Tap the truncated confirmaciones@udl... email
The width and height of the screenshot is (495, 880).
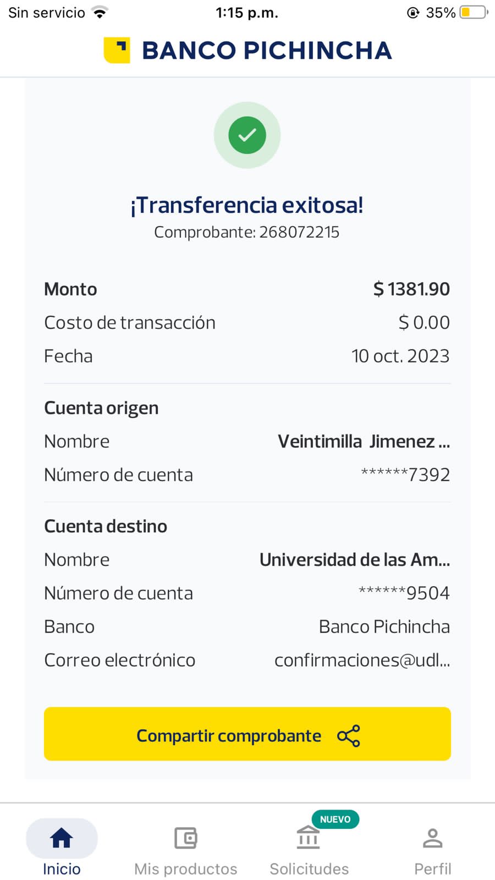tap(362, 660)
